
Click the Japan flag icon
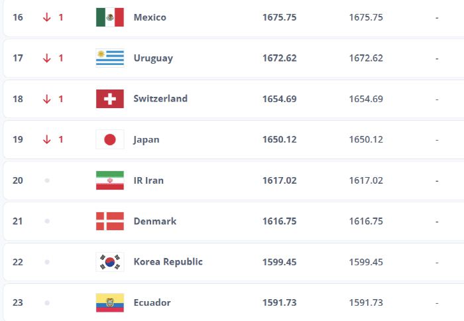point(110,140)
